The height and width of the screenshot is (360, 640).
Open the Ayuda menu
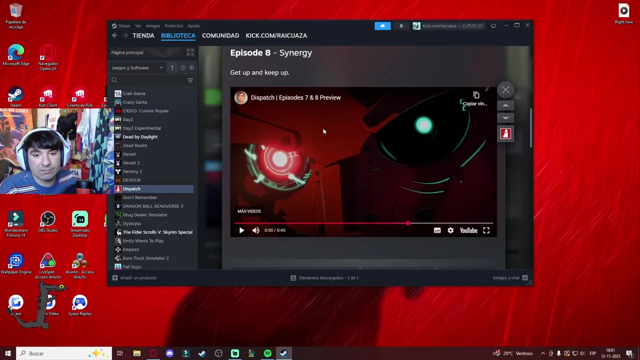click(193, 25)
